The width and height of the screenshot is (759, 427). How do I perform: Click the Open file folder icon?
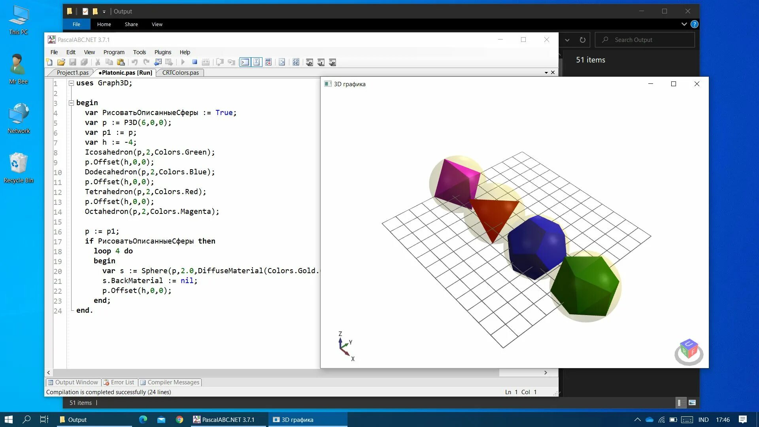[61, 62]
